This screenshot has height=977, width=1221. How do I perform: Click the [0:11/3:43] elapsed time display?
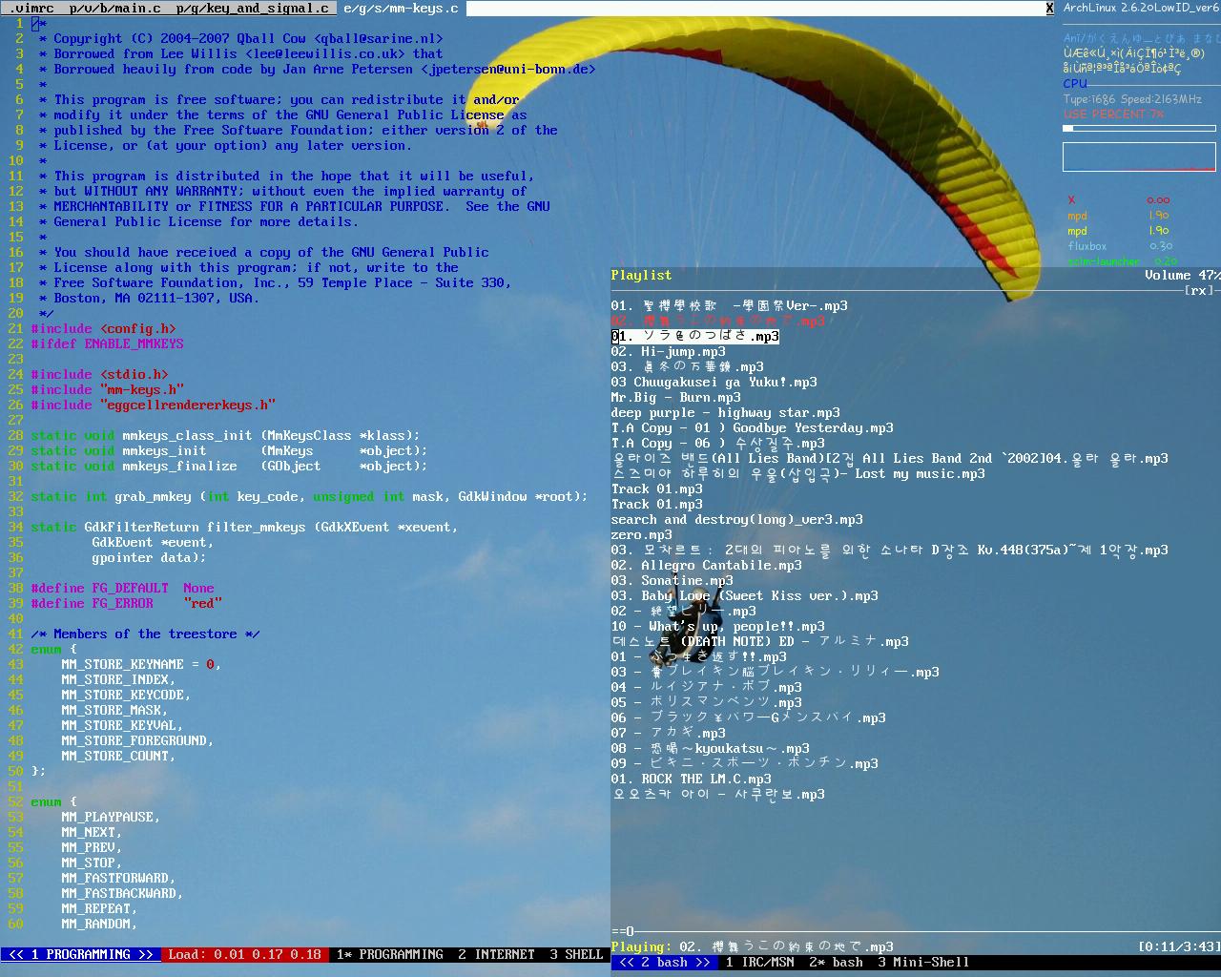(1179, 946)
